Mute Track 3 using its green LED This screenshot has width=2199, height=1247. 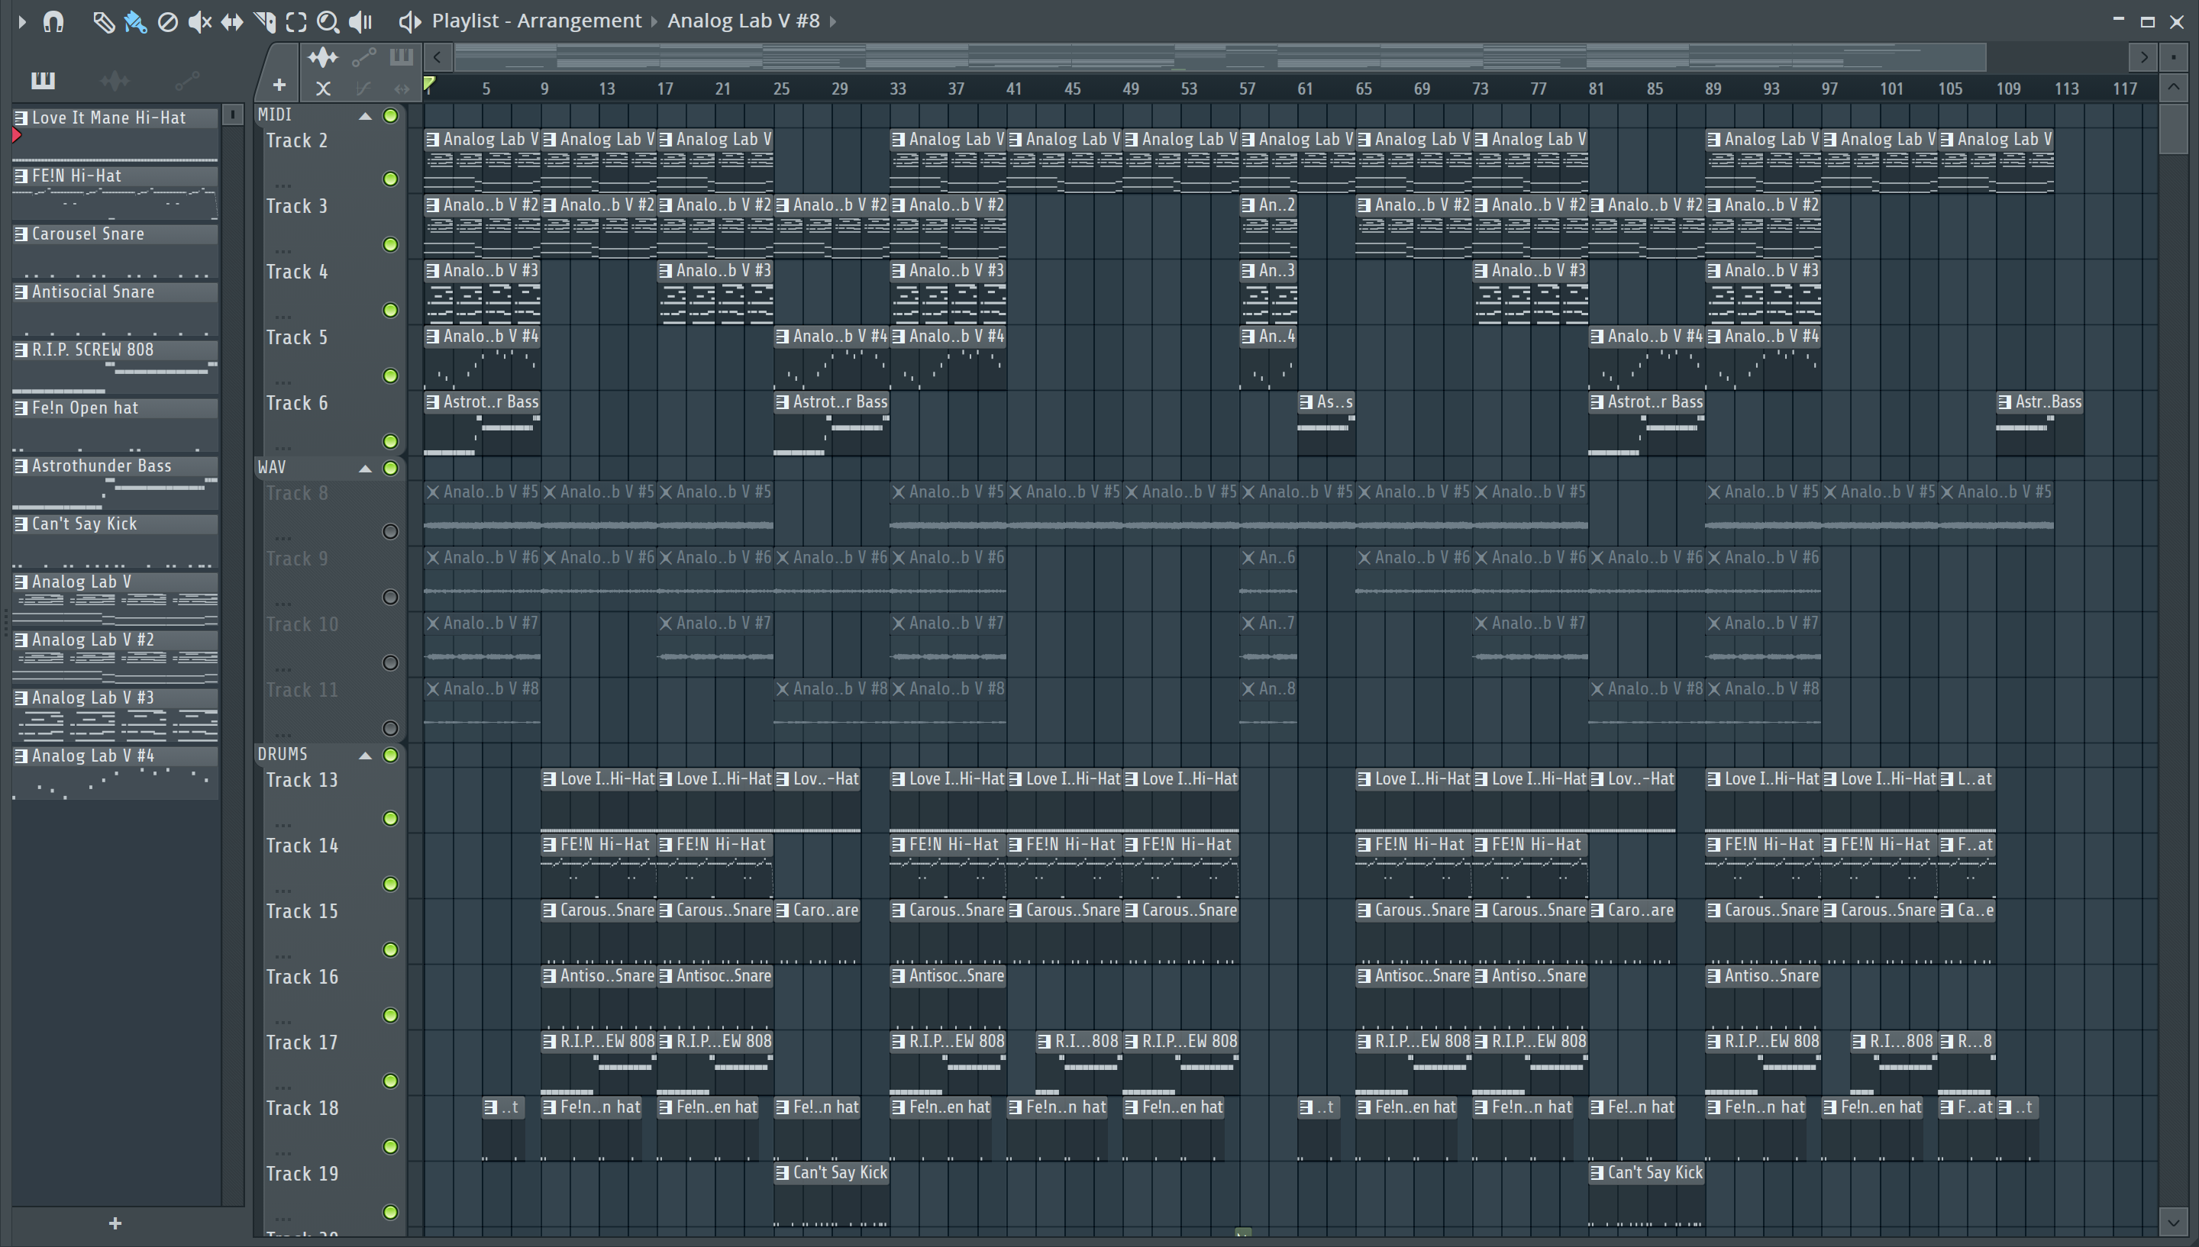(391, 245)
